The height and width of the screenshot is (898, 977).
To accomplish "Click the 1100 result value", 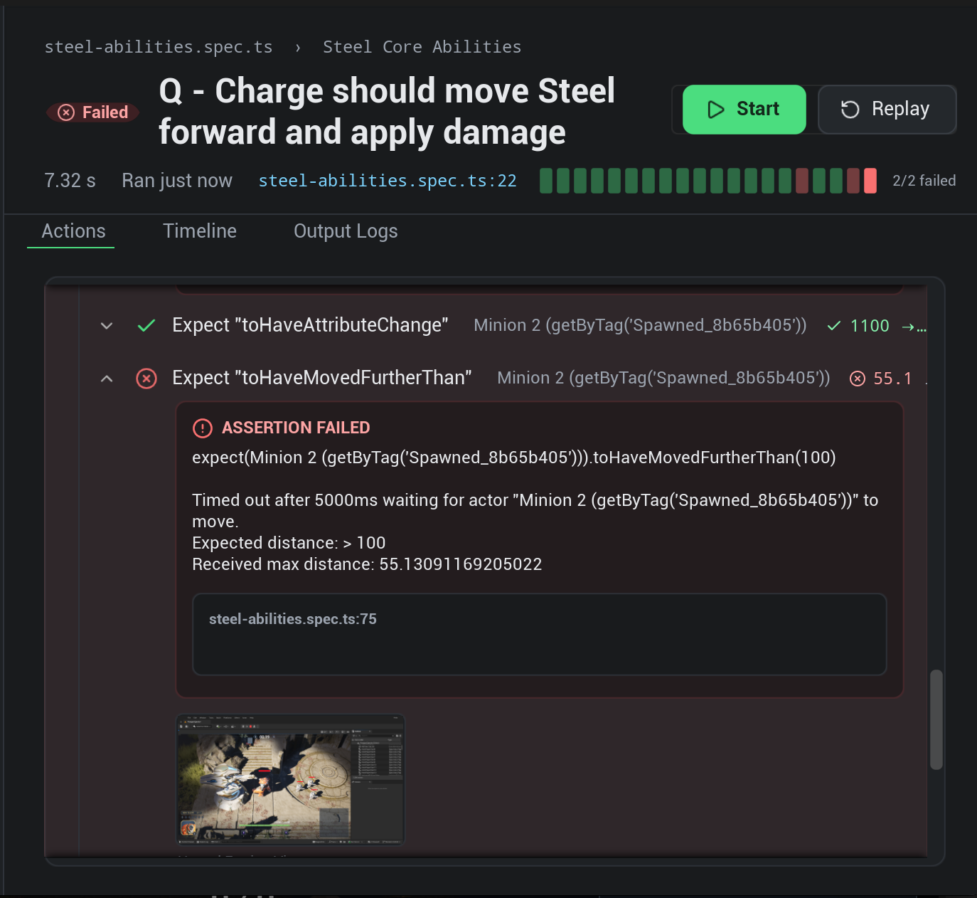I will 870,326.
